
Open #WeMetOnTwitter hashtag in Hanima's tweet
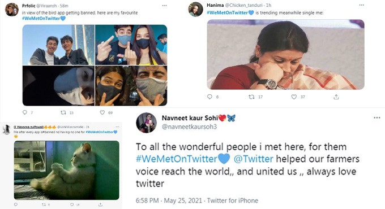pyautogui.click(x=230, y=13)
